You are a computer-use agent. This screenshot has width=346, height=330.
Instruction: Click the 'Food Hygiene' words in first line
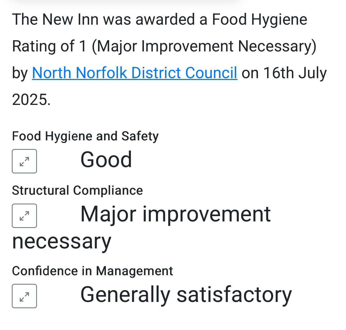click(259, 20)
